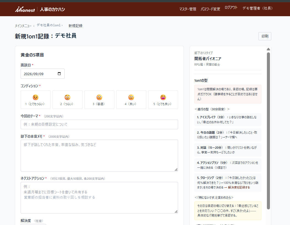The image size is (290, 225).
Task: Select condition 1 (とてもつらい) emoji card
Action: click(35, 100)
